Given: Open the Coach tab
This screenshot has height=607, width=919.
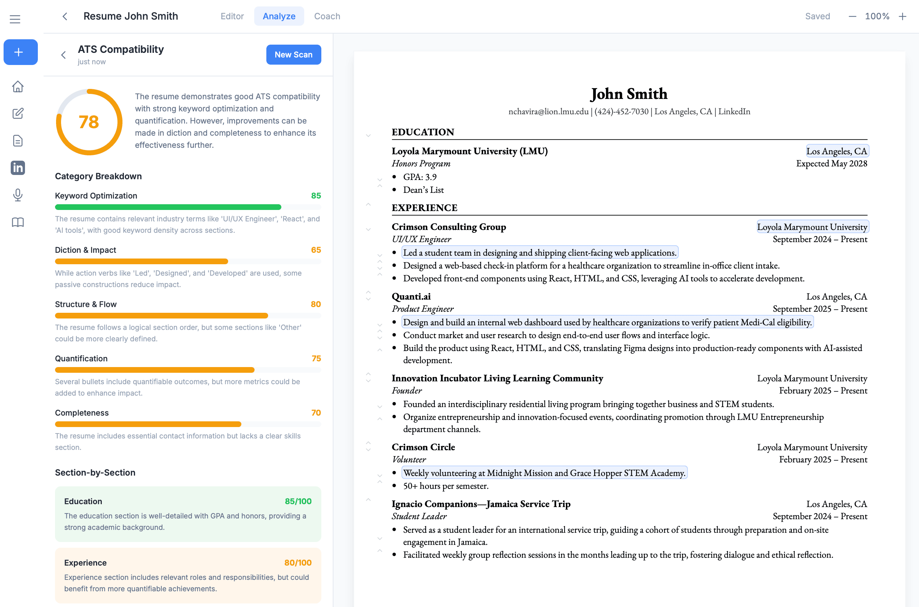Looking at the screenshot, I should [327, 16].
